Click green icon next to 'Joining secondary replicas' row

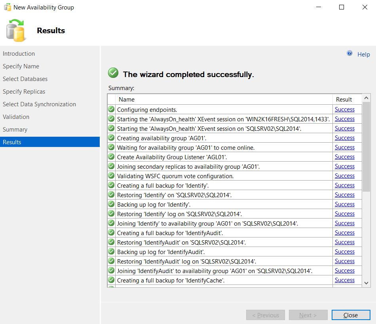pyautogui.click(x=111, y=166)
